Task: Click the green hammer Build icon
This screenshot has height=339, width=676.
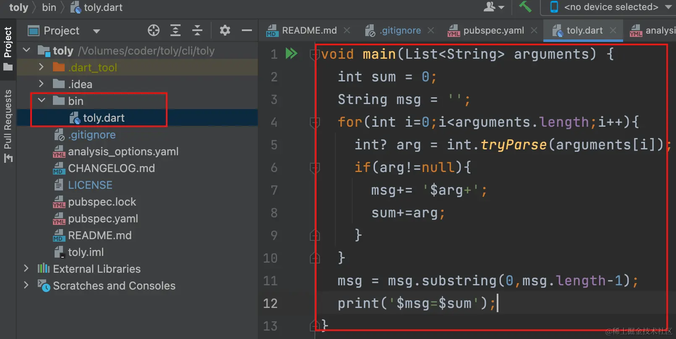Action: click(x=525, y=7)
